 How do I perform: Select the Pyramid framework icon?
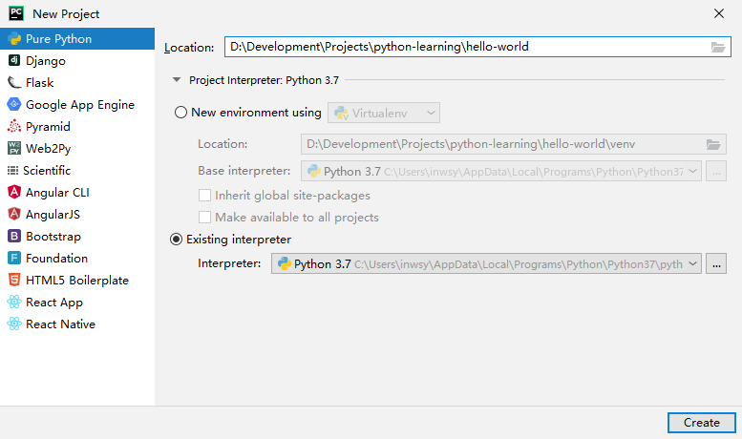pos(14,126)
